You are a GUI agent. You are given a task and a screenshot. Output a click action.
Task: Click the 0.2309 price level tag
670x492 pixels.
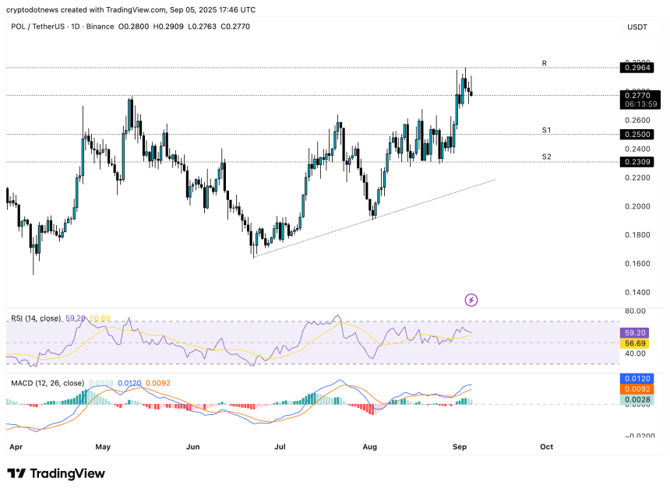[638, 162]
